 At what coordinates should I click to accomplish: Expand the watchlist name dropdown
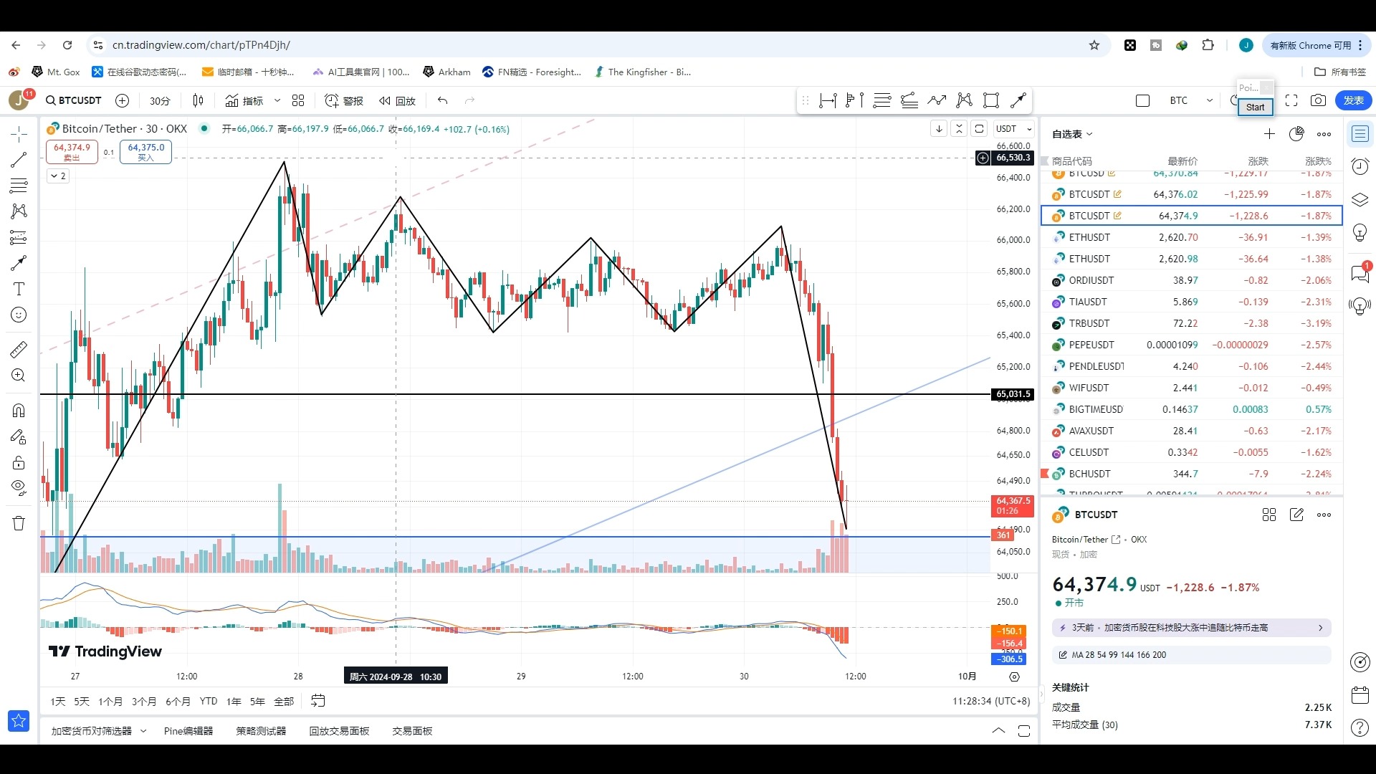[1072, 134]
